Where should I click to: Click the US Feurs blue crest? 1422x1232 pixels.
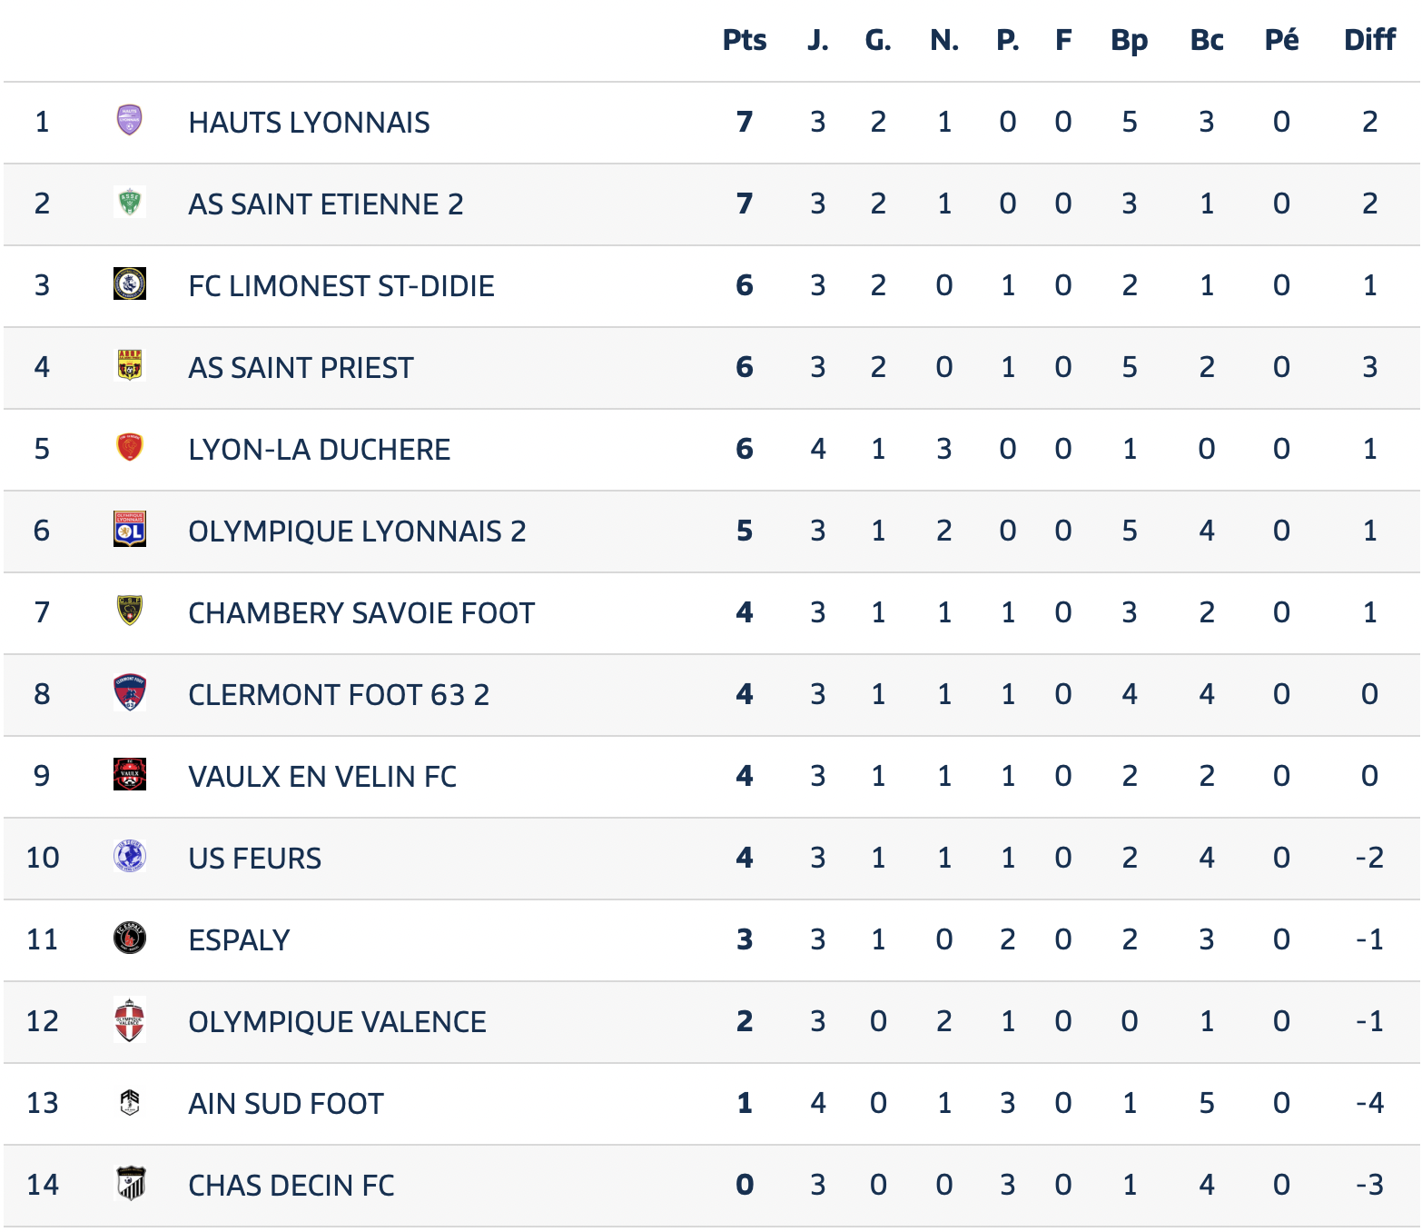tap(130, 857)
